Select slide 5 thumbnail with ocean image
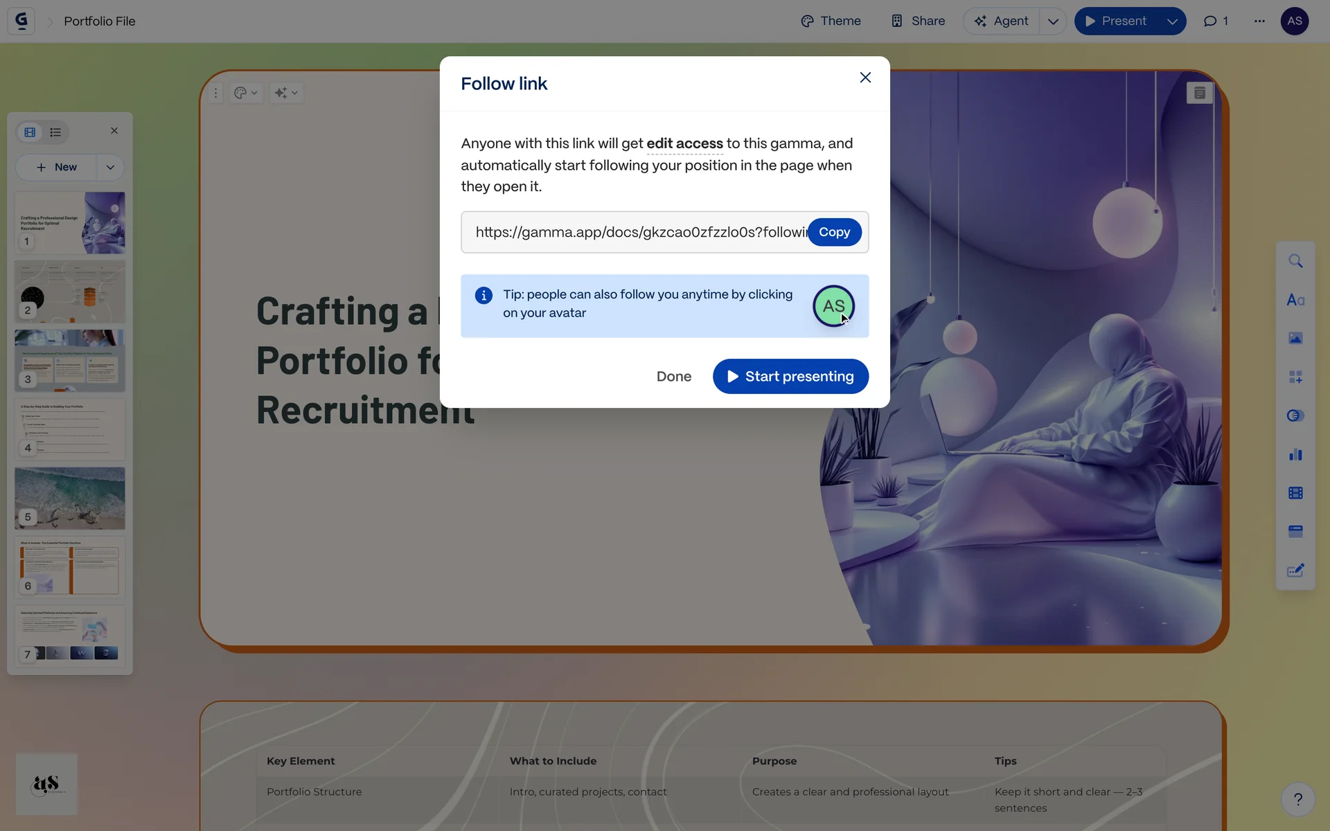 coord(70,498)
